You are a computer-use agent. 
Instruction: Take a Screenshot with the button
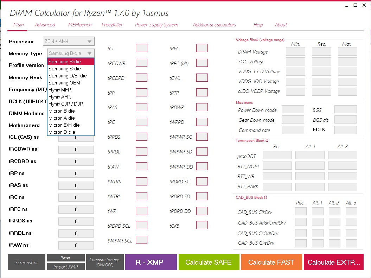[x=26, y=262]
